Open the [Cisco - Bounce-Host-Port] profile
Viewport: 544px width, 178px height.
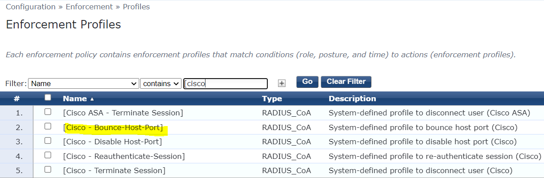click(x=113, y=127)
